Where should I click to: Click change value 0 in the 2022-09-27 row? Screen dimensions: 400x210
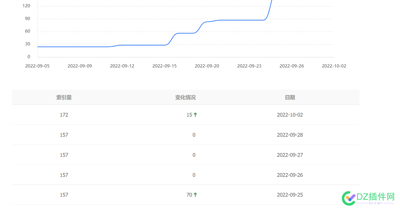[x=194, y=155]
